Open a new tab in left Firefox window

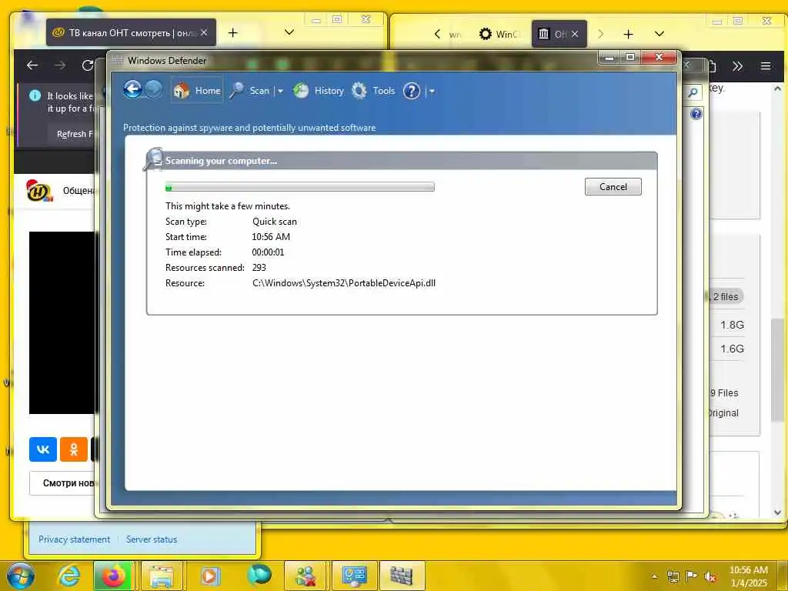(232, 32)
